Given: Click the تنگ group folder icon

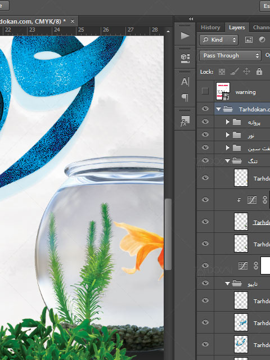Looking at the screenshot, I should pyautogui.click(x=237, y=160).
